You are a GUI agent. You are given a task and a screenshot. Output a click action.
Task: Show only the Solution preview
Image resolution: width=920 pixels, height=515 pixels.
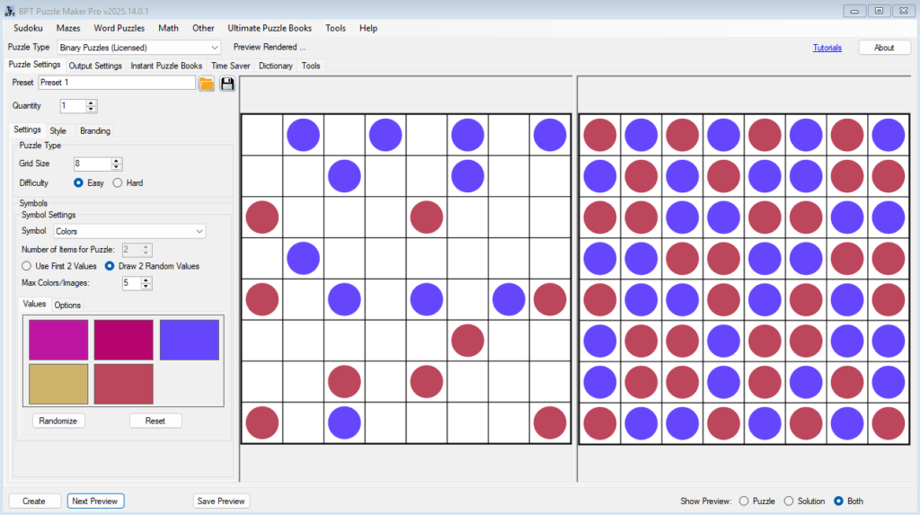coord(789,501)
